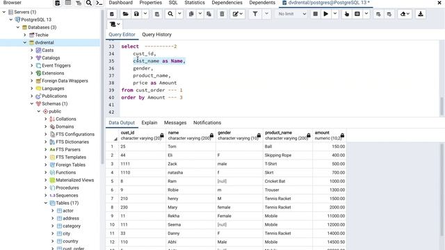This screenshot has width=445, height=250.
Task: Open the Find magnifier tool
Action: coord(170,14)
